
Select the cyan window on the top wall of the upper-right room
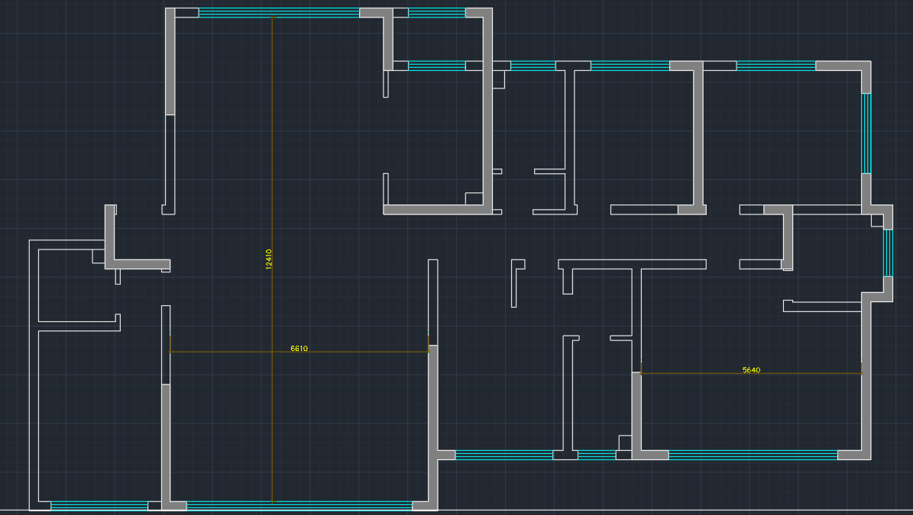[775, 66]
